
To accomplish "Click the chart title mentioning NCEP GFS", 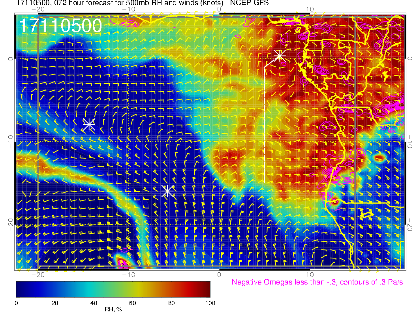I will (x=143, y=3).
